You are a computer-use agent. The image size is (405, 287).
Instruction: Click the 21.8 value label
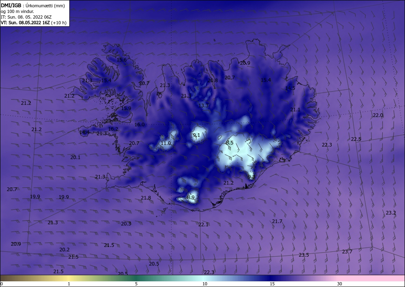pyautogui.click(x=146, y=198)
